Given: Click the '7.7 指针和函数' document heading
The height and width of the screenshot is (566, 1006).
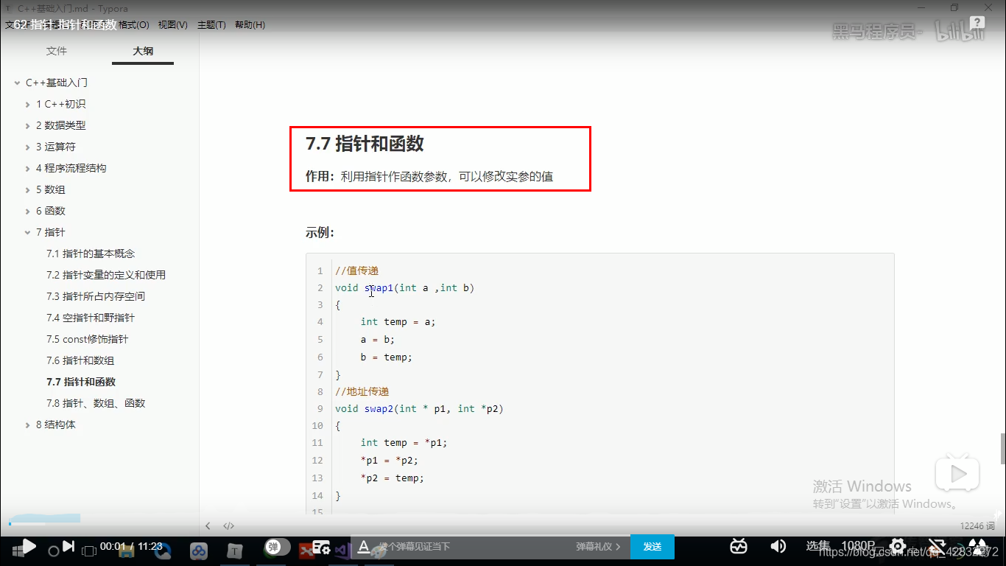Looking at the screenshot, I should (365, 144).
